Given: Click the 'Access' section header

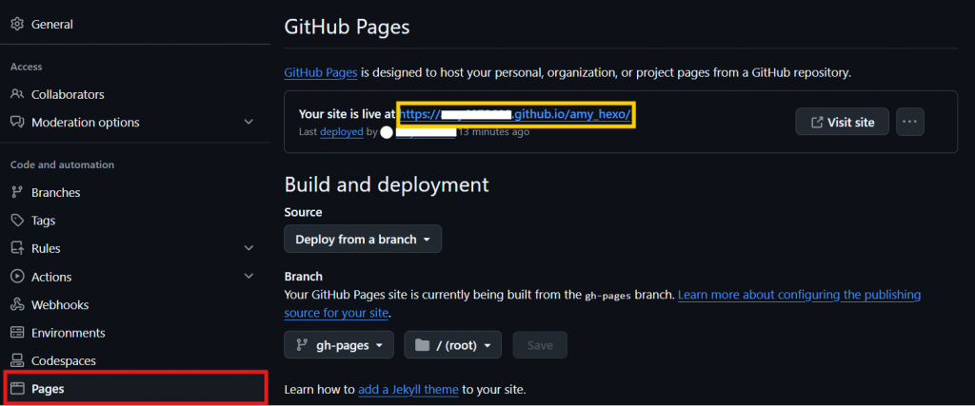Looking at the screenshot, I should (26, 67).
